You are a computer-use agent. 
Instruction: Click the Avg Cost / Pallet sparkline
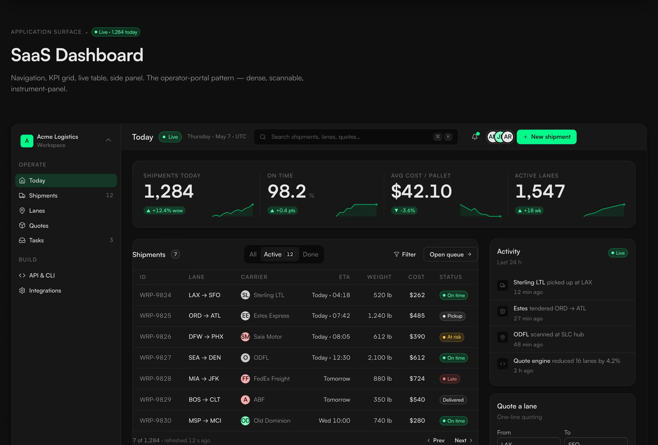[x=480, y=210]
